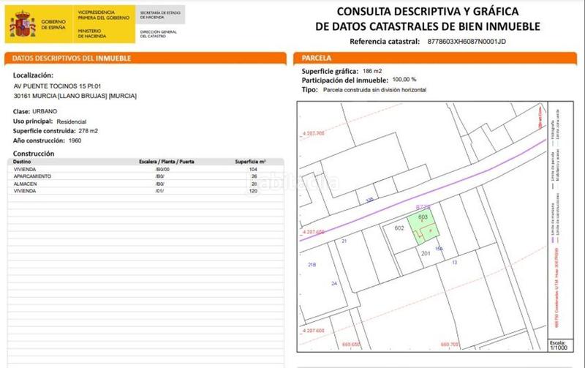Select the VIVIENDA cell in the /B0/00 row
This screenshot has height=368, width=585.
pyautogui.click(x=25, y=170)
